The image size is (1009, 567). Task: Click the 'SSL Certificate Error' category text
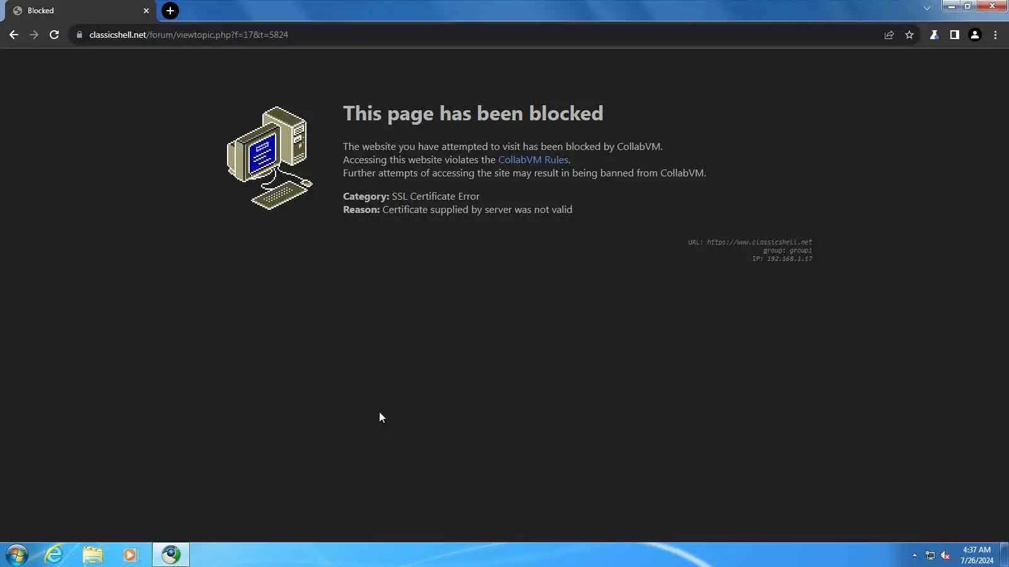tap(436, 197)
